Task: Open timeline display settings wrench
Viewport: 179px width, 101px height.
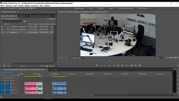Action: point(18,75)
